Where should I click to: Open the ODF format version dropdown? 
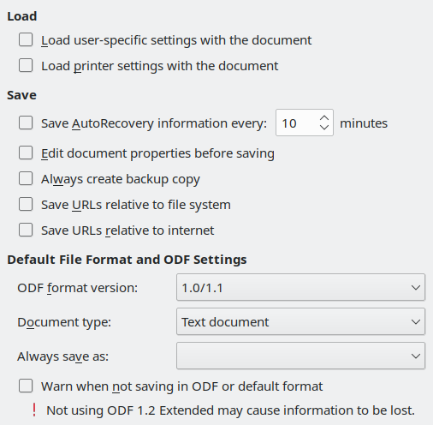(300, 287)
